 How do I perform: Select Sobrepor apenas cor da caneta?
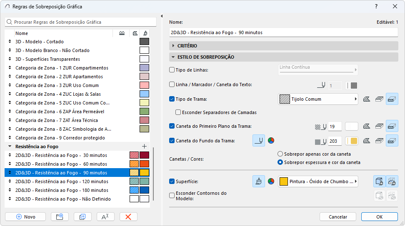tap(280, 154)
